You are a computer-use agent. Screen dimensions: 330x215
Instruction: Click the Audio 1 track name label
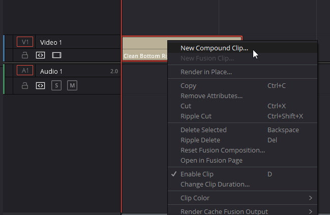tap(51, 72)
